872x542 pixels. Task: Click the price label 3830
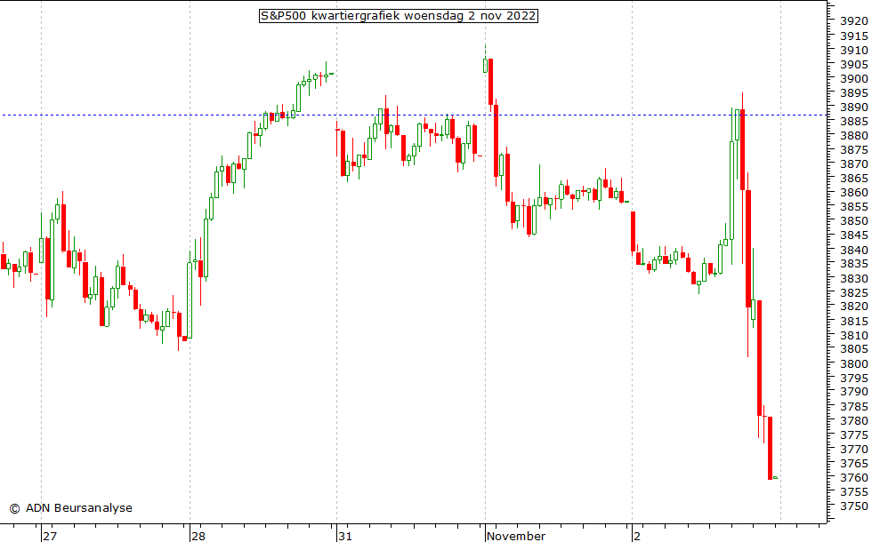pos(853,278)
